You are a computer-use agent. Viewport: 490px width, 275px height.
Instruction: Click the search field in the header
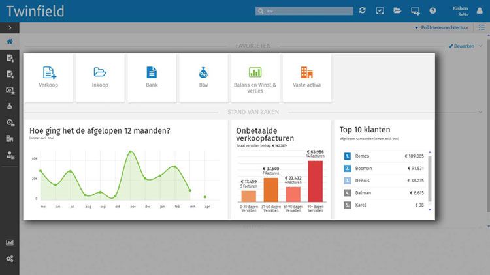coord(304,11)
